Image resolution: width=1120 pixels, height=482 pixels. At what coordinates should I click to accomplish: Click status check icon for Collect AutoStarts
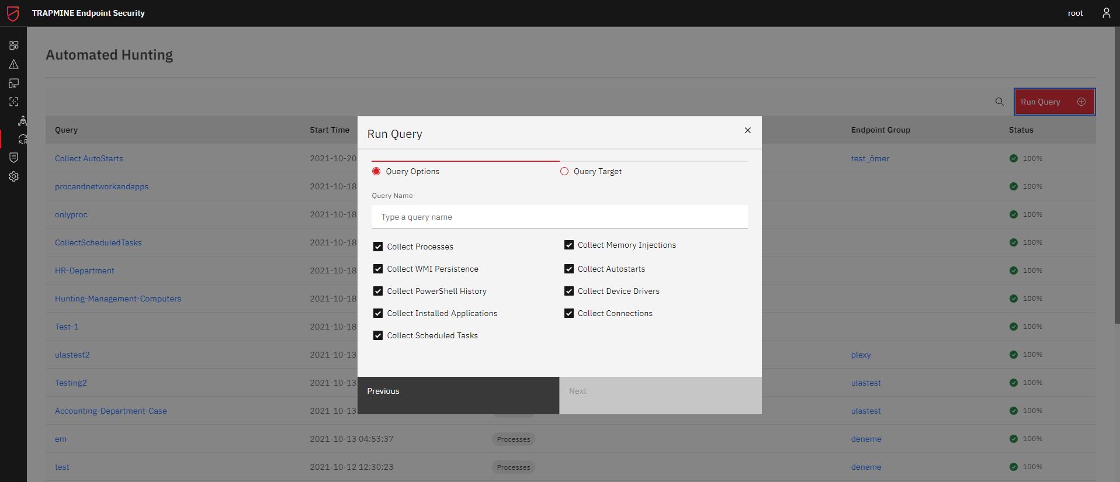[x=1013, y=158]
